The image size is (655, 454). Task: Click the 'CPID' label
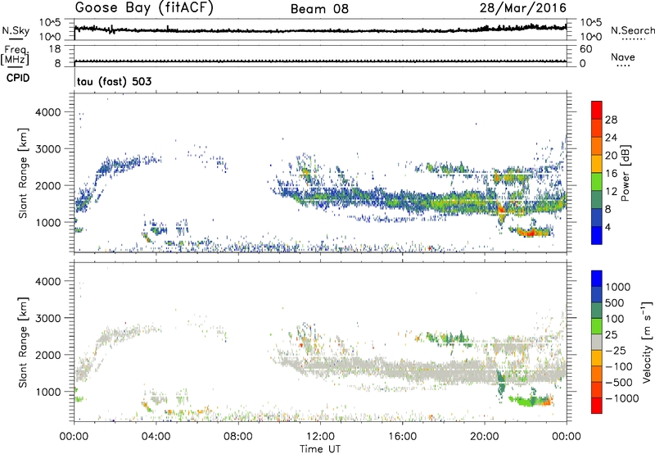18,78
